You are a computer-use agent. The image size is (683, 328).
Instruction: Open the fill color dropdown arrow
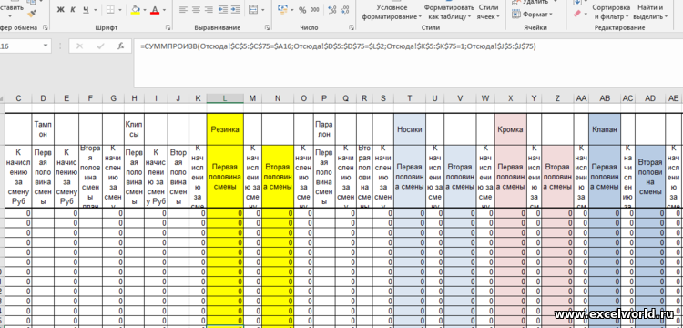click(145, 10)
